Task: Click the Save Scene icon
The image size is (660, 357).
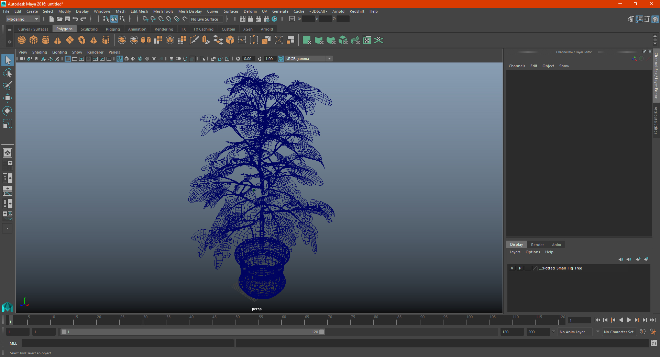Action: click(67, 19)
